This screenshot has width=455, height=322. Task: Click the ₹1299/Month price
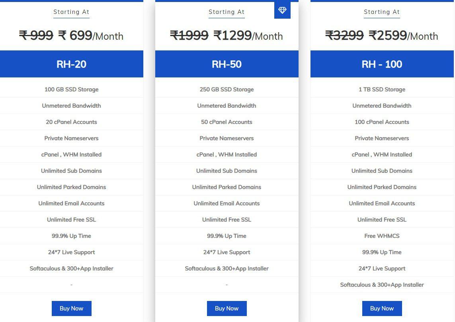pyautogui.click(x=248, y=36)
